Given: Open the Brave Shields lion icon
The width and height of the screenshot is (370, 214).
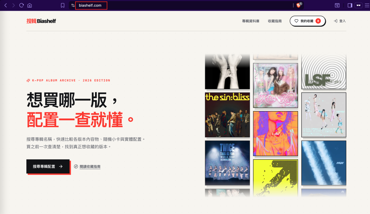Looking at the screenshot, I should 299,5.
